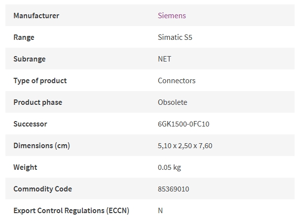Select successor part number 6GK1500-0FC10

click(184, 124)
